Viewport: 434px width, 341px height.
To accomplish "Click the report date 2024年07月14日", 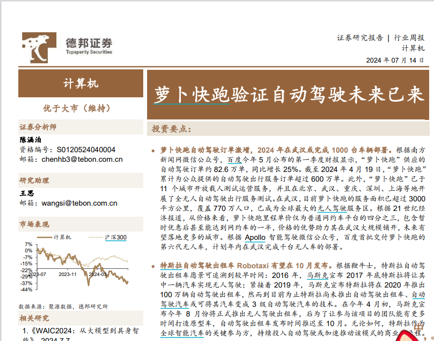I will pyautogui.click(x=395, y=60).
